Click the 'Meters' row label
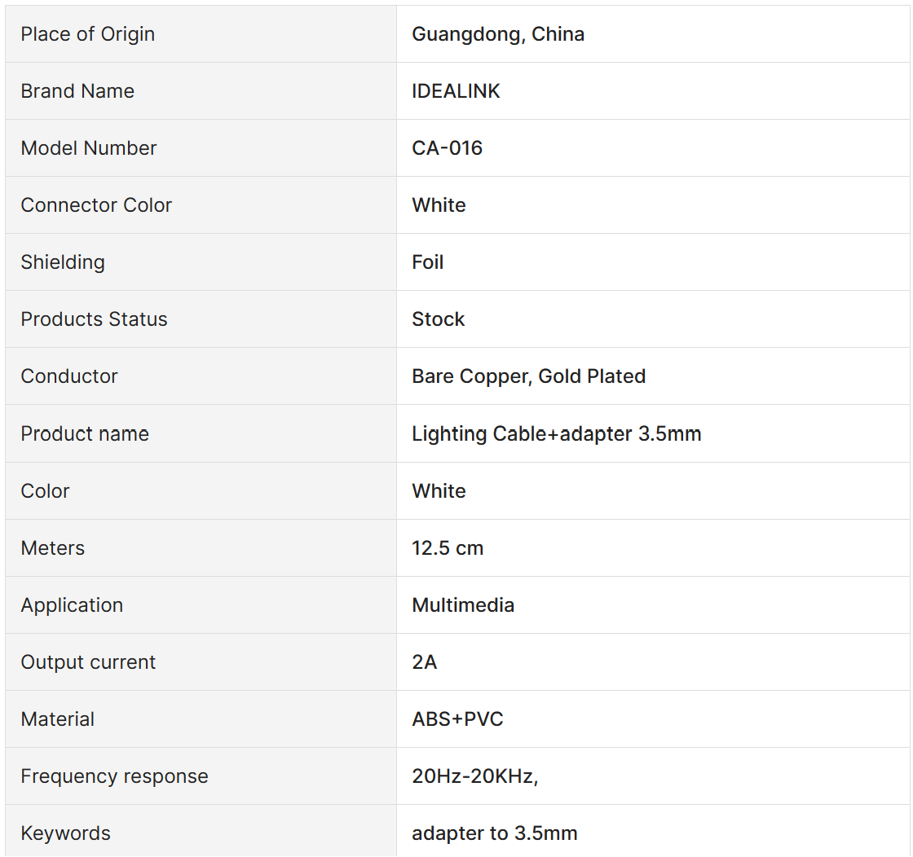913x857 pixels. point(52,548)
